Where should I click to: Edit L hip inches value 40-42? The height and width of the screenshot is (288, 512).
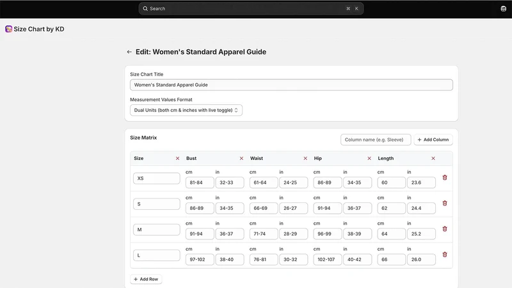(358, 260)
